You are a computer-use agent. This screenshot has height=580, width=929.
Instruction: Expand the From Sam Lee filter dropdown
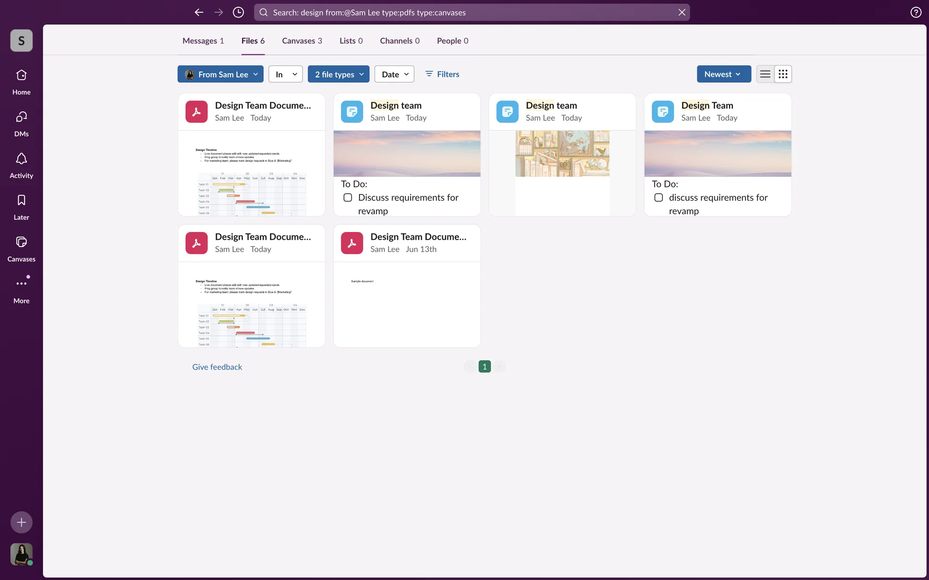click(221, 74)
